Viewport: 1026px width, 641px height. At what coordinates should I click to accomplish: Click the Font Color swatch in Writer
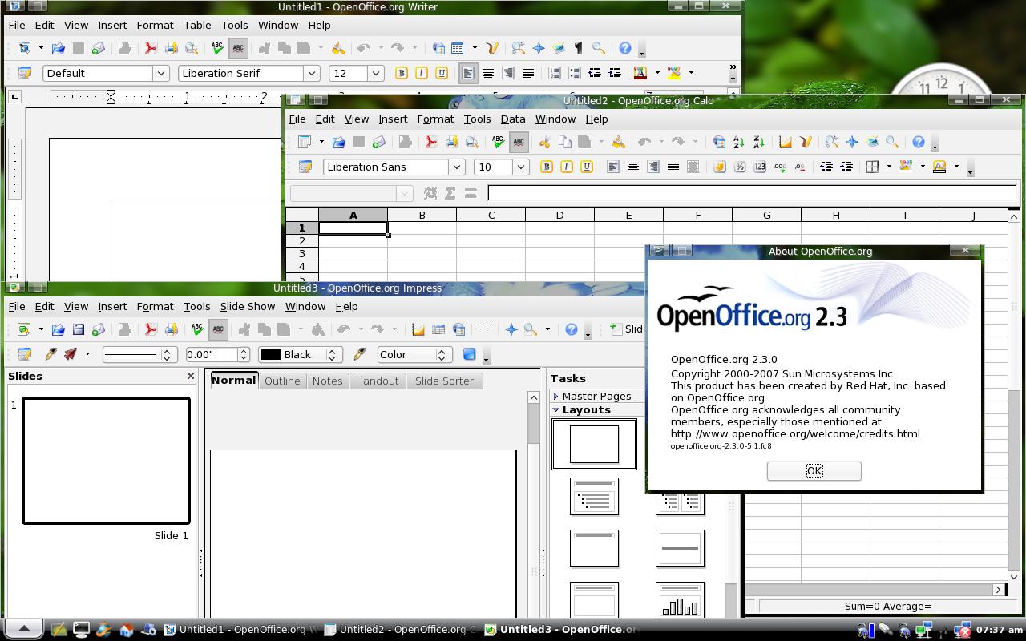[x=640, y=73]
